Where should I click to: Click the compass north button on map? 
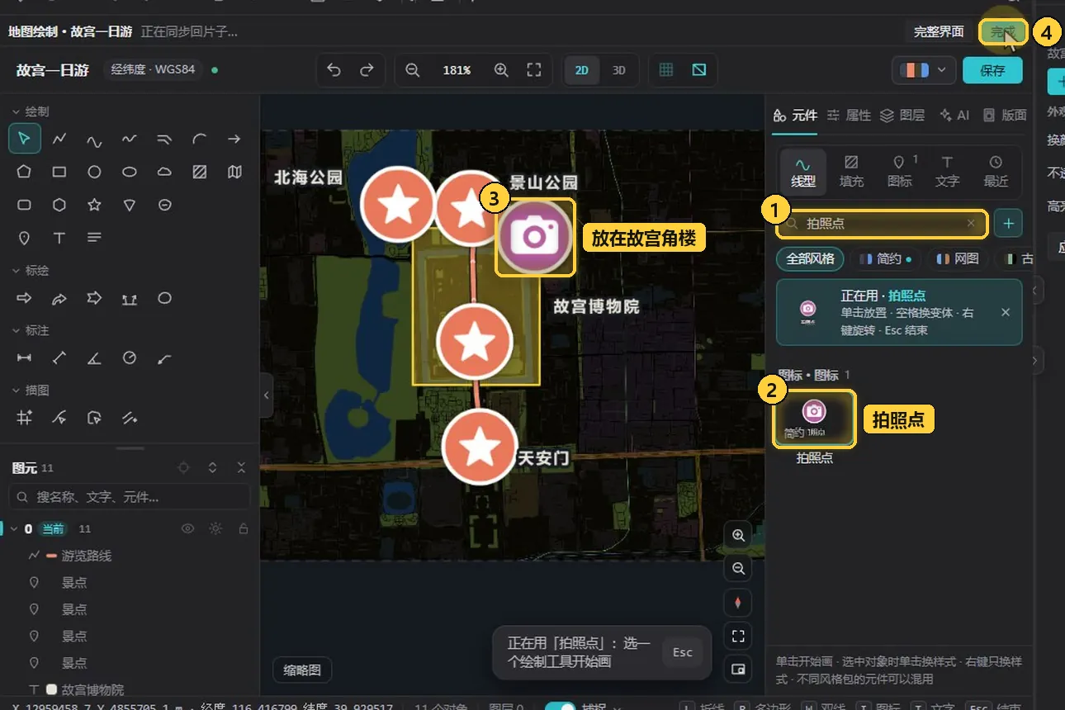[738, 603]
